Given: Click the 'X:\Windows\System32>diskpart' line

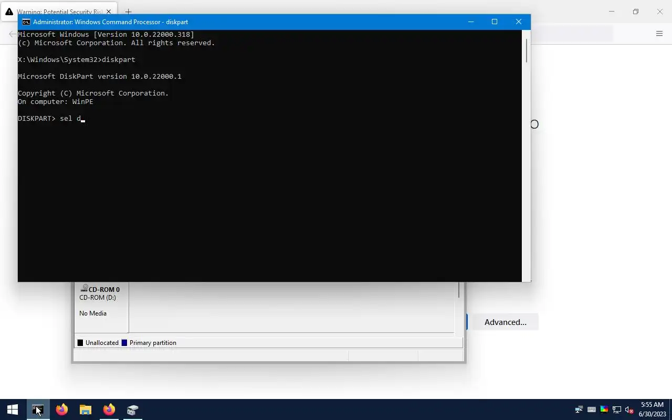Looking at the screenshot, I should coord(77,60).
